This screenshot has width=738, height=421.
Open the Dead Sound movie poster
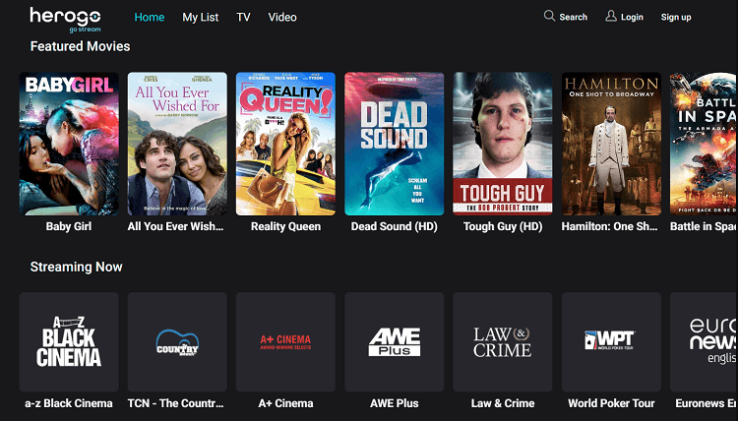click(394, 144)
